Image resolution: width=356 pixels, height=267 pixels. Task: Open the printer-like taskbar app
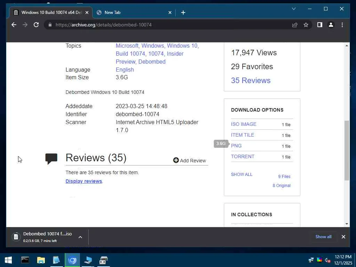coord(104,260)
